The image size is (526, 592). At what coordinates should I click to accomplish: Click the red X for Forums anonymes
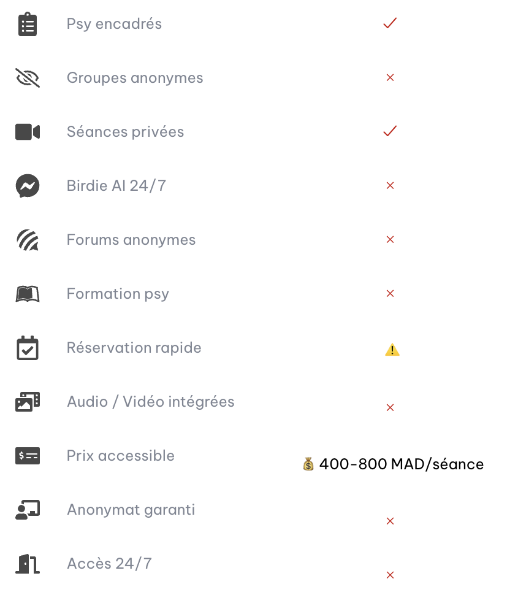390,240
